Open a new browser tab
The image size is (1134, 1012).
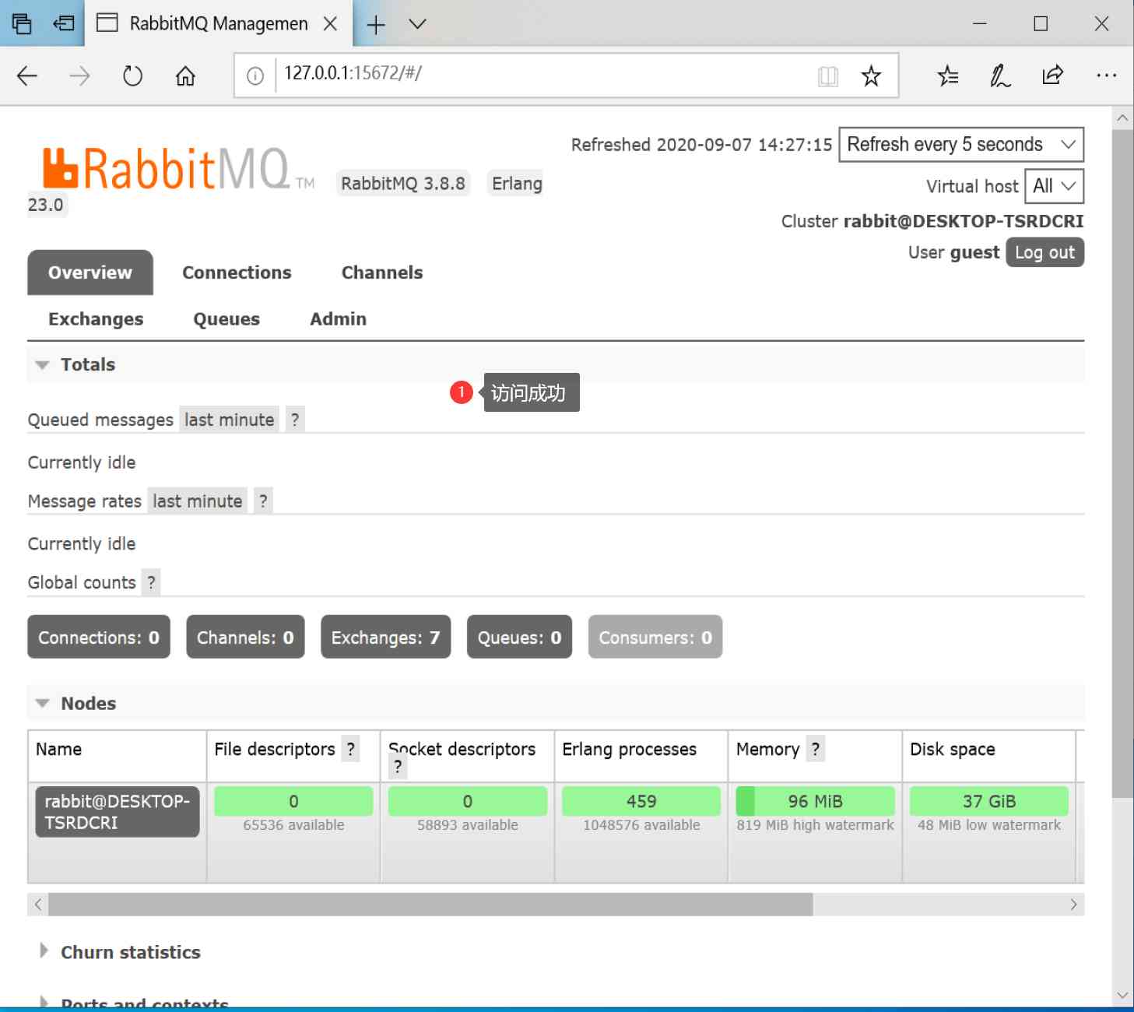tap(376, 24)
